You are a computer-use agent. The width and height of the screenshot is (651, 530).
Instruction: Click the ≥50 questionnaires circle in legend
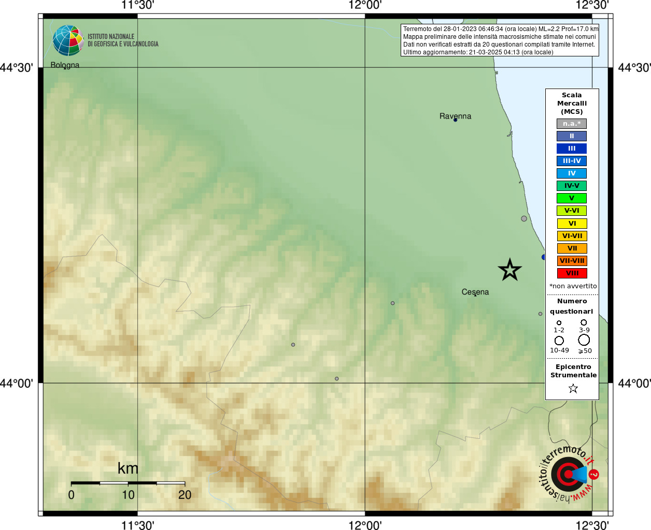(584, 340)
